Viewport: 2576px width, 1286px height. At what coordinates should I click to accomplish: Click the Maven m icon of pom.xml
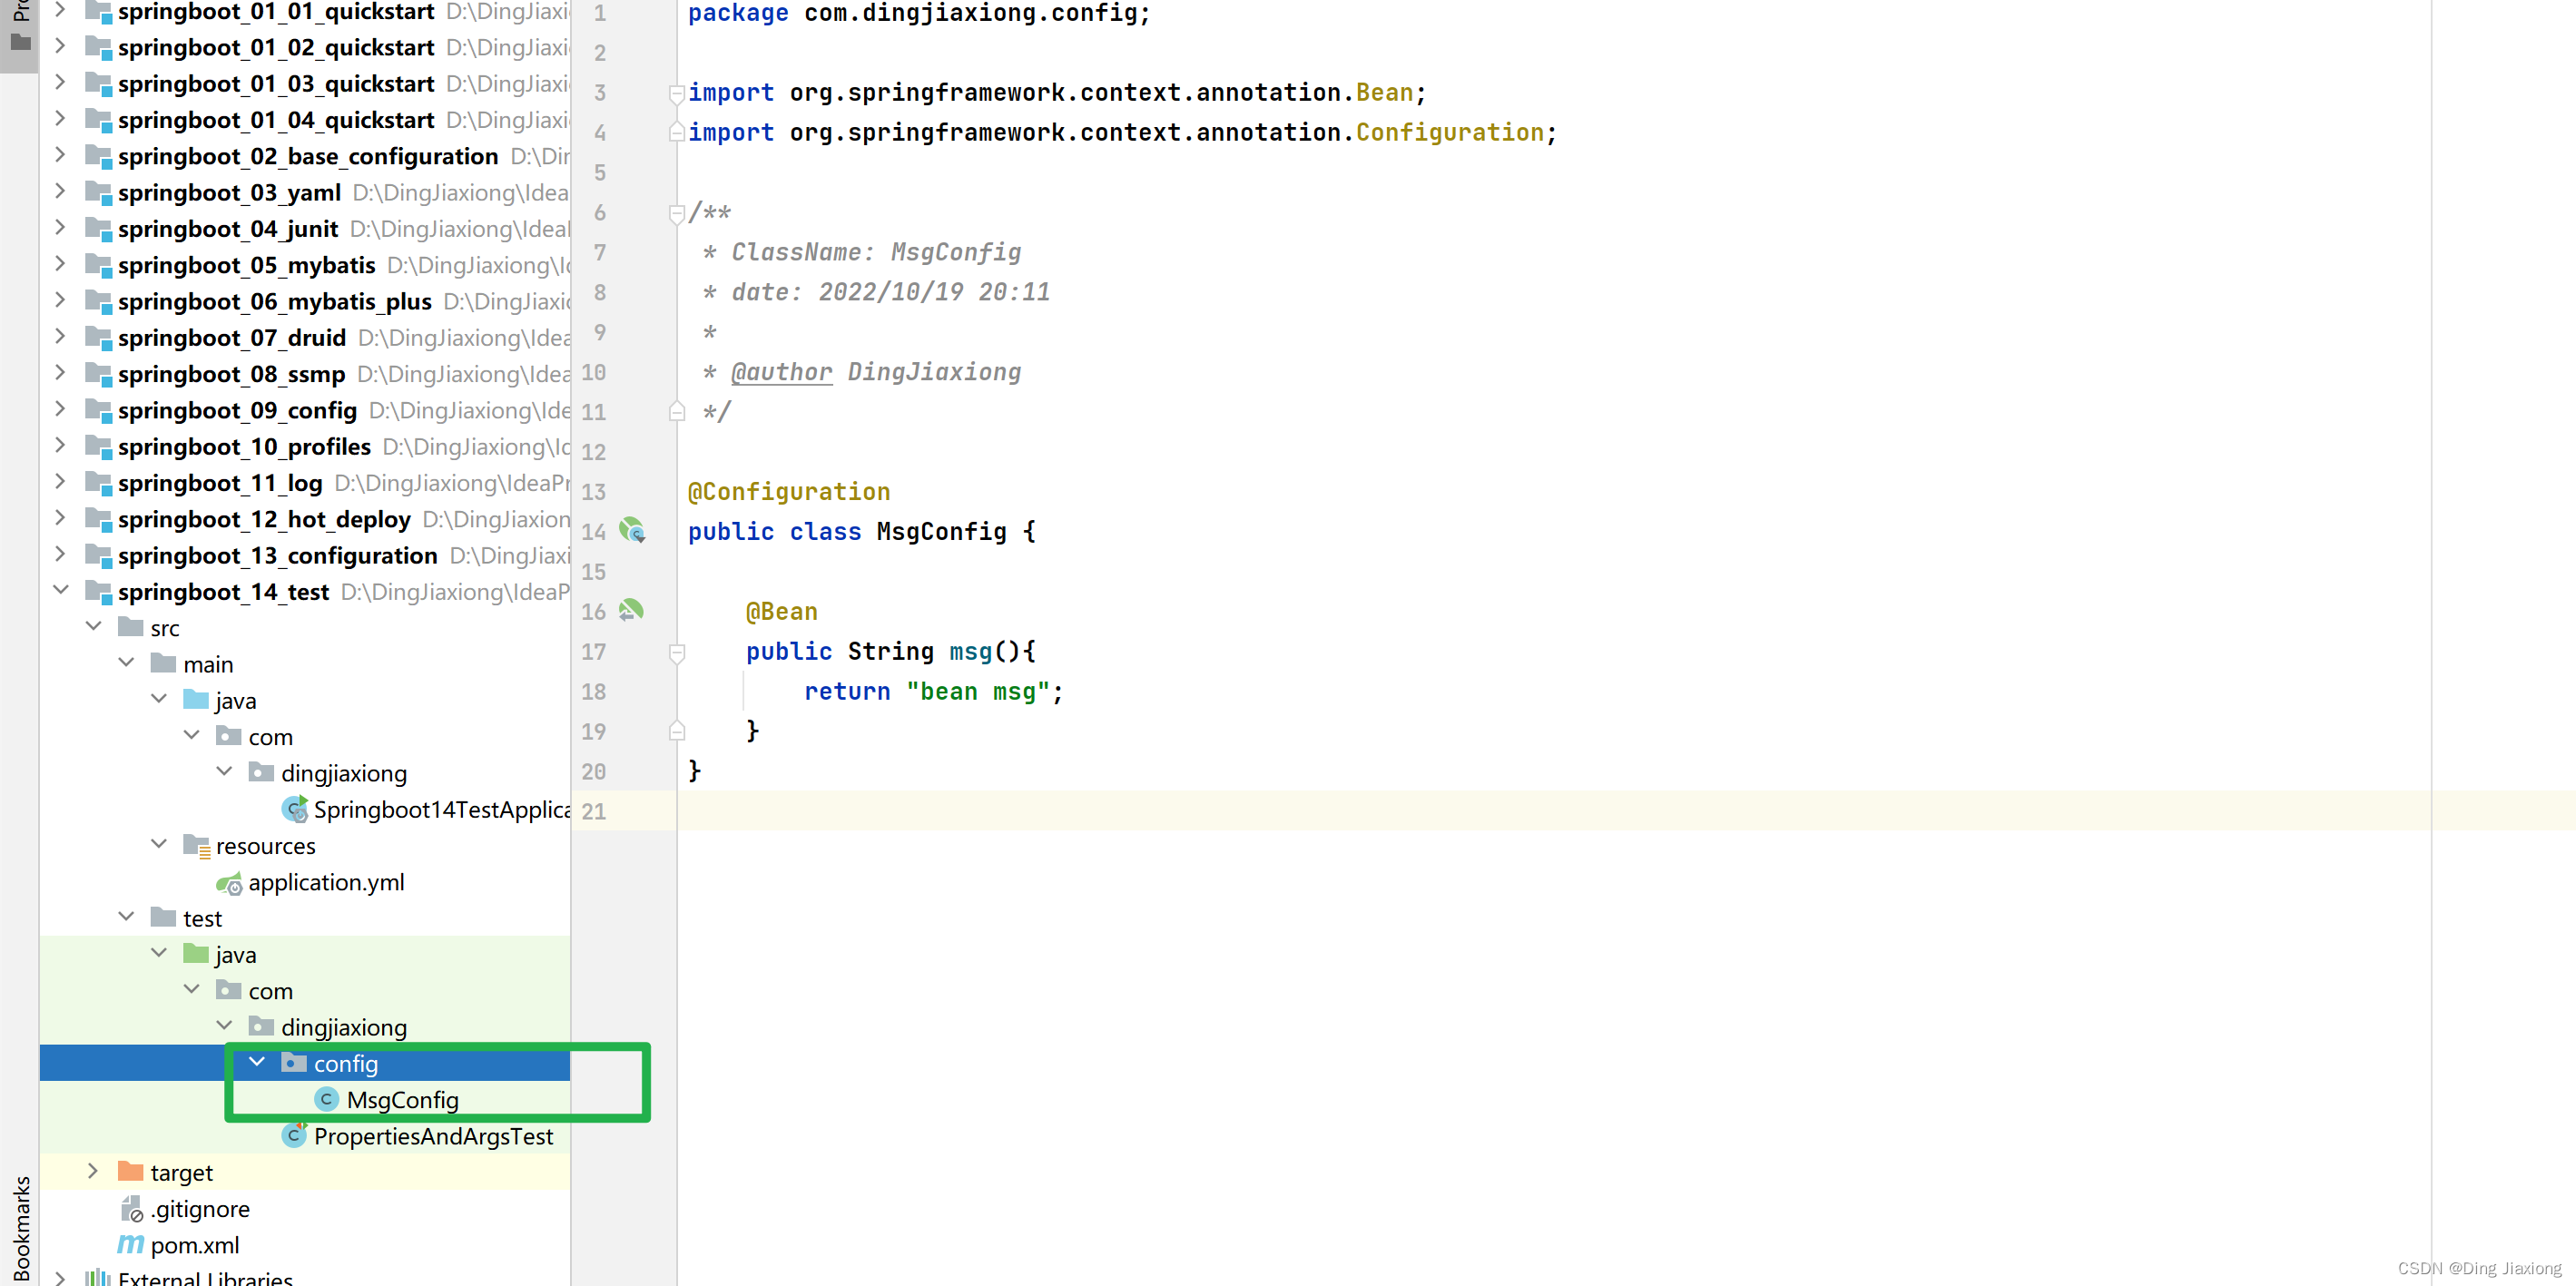pyautogui.click(x=131, y=1244)
